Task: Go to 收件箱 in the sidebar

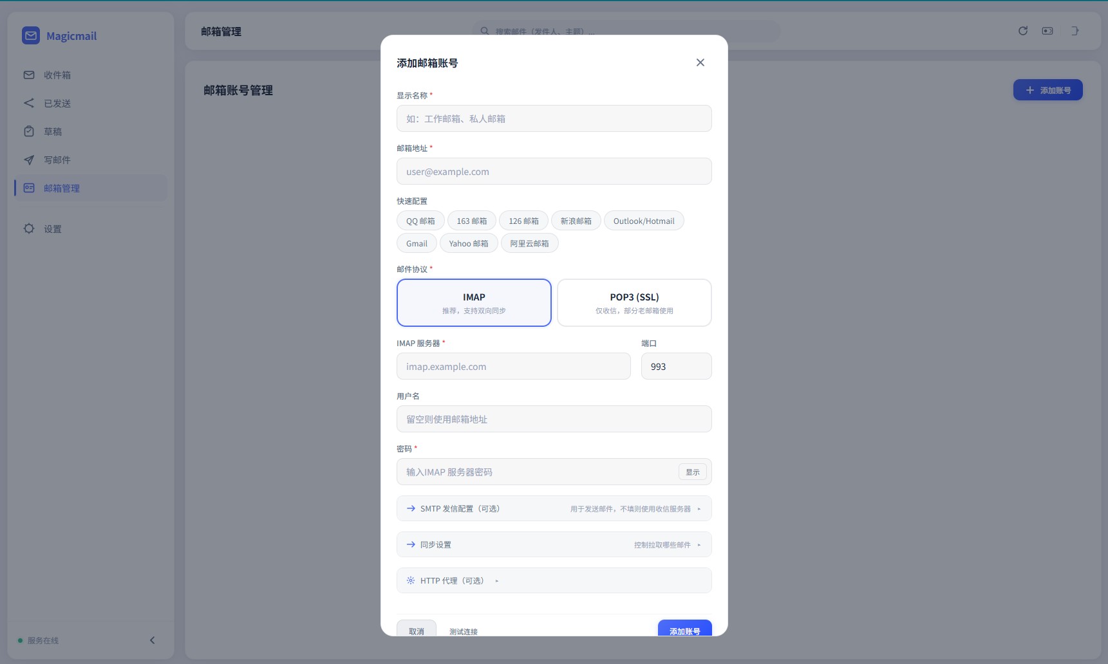Action: coord(90,75)
